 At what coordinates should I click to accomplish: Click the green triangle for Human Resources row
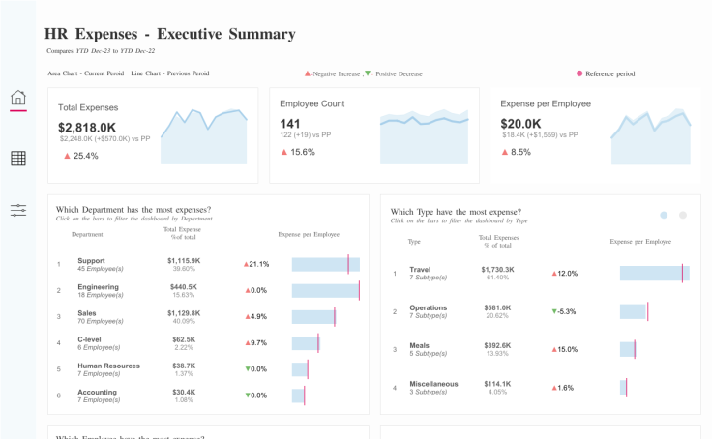[x=247, y=369]
